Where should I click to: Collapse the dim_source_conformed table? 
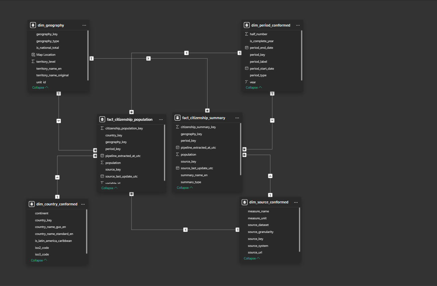click(252, 258)
